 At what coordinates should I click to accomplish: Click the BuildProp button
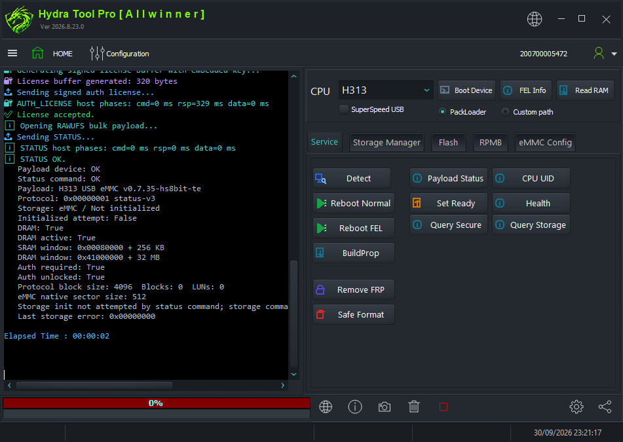pos(354,253)
